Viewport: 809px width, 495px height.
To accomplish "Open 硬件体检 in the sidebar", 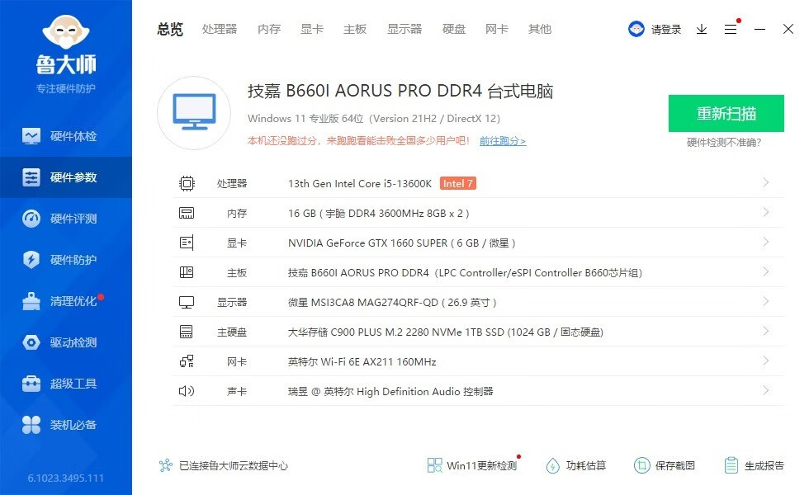I will pos(65,136).
